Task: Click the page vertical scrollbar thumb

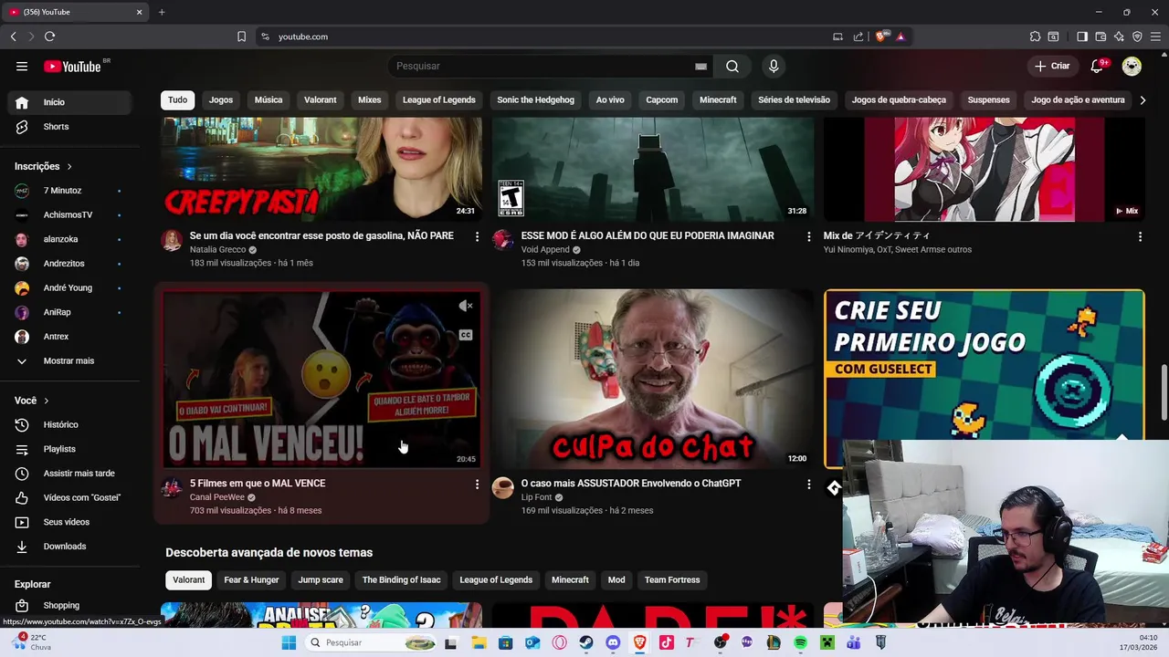Action: (1164, 394)
